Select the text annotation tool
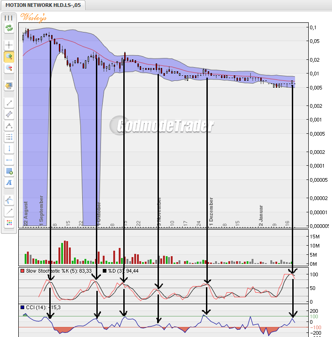The height and width of the screenshot is (337, 332). point(9,183)
